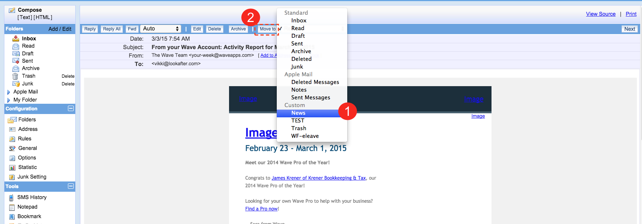
Task: Click Delete beside the Junk folder
Action: [x=68, y=84]
